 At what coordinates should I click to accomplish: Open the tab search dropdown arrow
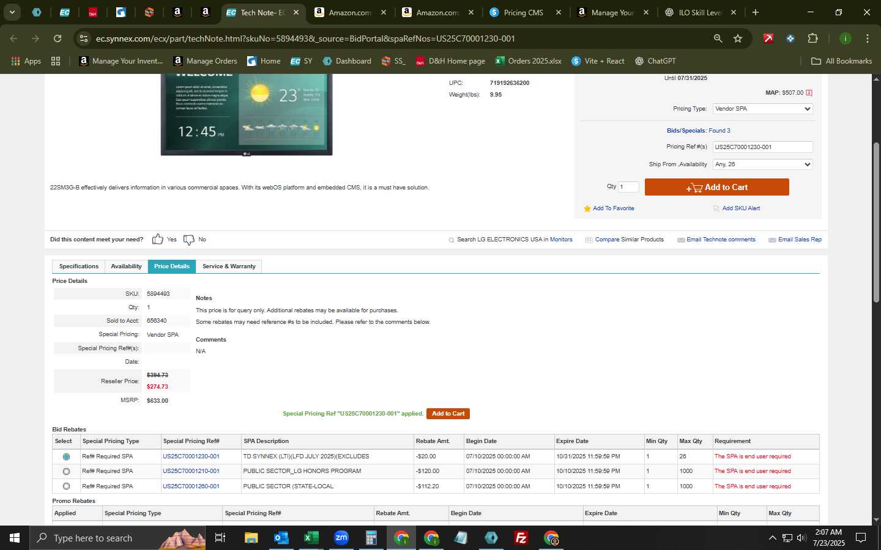(x=12, y=12)
